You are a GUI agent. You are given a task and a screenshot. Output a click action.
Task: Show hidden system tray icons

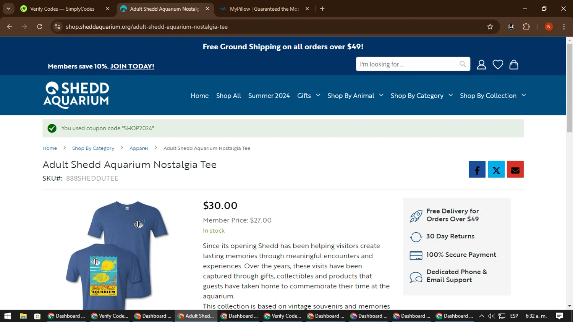(x=481, y=316)
